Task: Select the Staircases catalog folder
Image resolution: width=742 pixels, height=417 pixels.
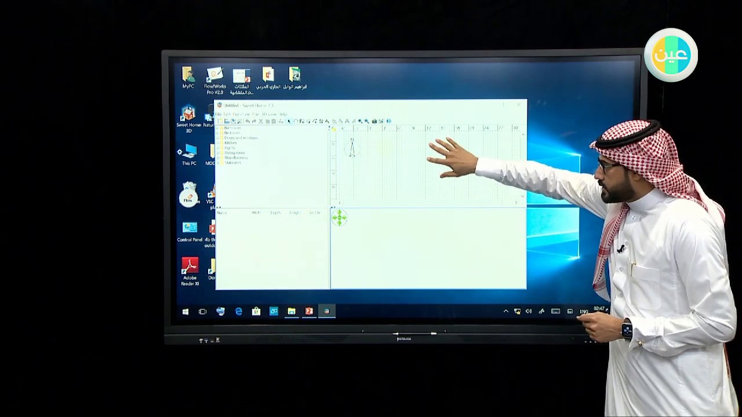Action: pyautogui.click(x=232, y=162)
